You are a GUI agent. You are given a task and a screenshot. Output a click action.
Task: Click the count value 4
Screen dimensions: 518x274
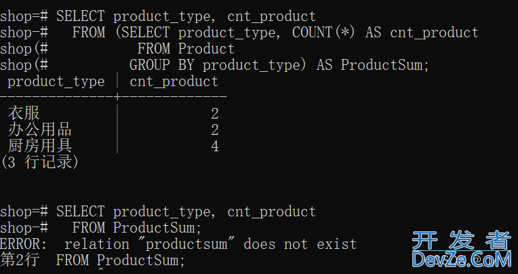[215, 146]
